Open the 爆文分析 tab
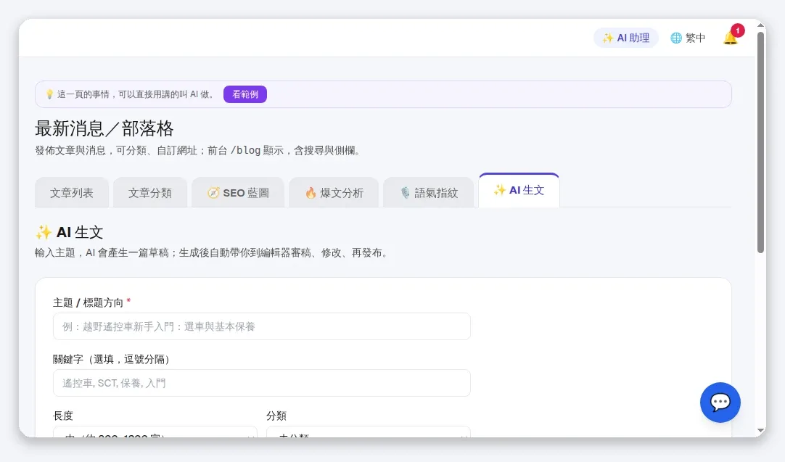 click(334, 193)
